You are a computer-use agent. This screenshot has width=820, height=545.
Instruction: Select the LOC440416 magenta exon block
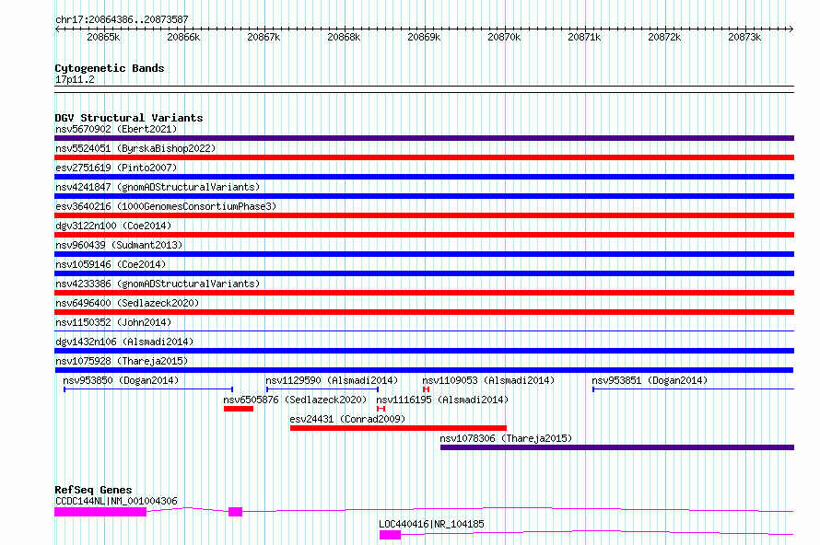click(x=390, y=534)
